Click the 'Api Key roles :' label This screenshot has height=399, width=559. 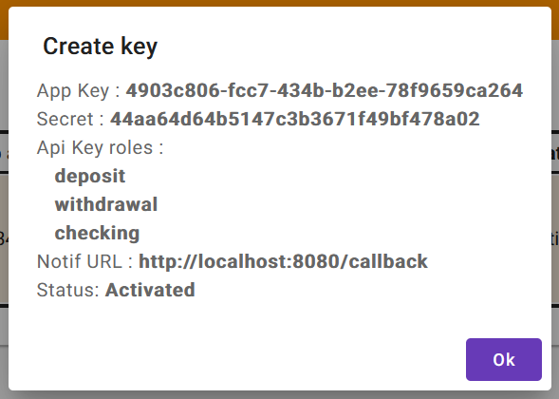(x=101, y=147)
